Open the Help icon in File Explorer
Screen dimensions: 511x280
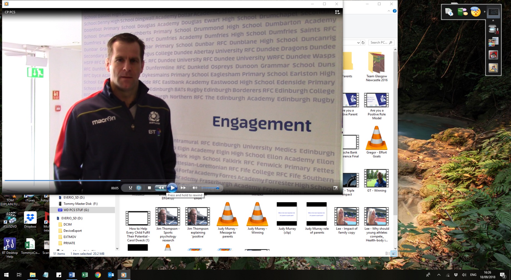pos(394,11)
